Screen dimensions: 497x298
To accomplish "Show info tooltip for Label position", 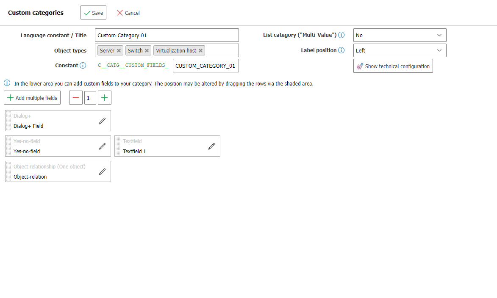I will (341, 50).
